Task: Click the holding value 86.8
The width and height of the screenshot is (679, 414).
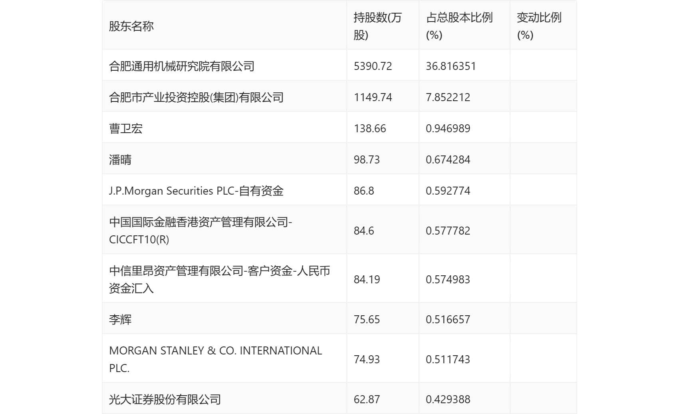Action: [x=364, y=191]
